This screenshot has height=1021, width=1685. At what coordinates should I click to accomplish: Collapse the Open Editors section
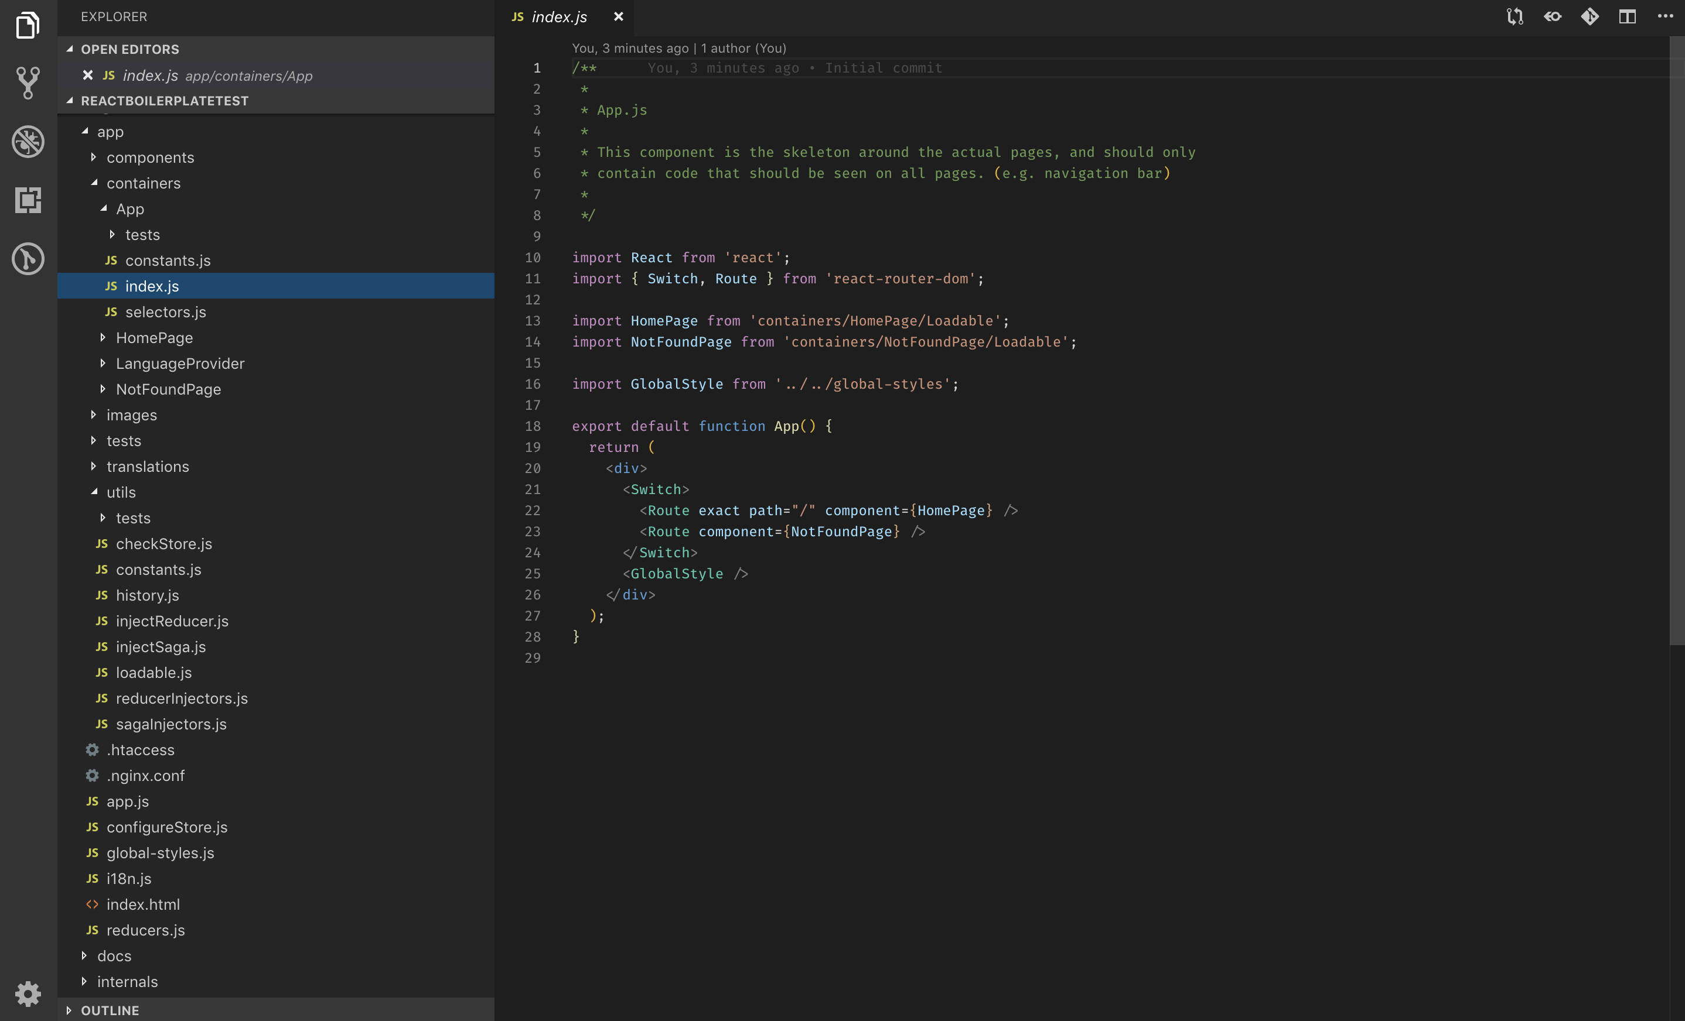tap(69, 49)
